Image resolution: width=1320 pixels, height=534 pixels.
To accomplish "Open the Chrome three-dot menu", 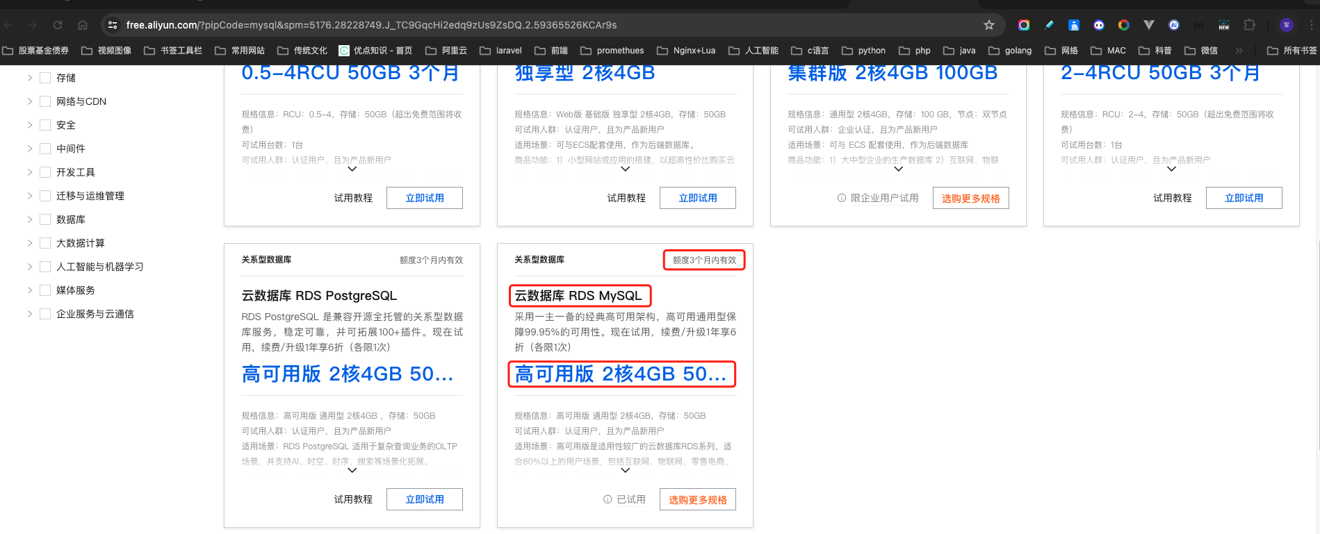I will click(x=1312, y=25).
